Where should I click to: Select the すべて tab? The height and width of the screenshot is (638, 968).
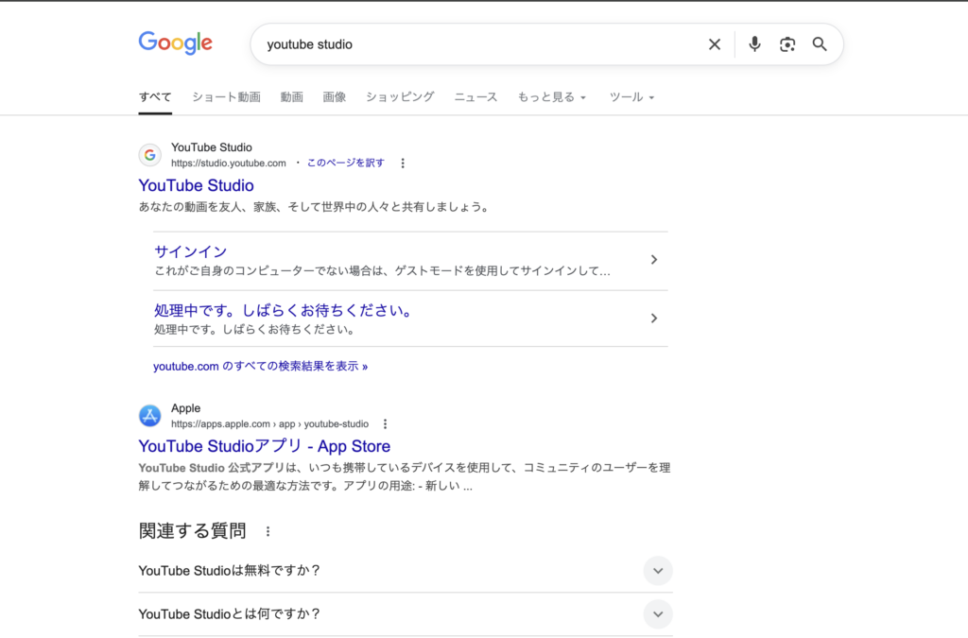155,96
